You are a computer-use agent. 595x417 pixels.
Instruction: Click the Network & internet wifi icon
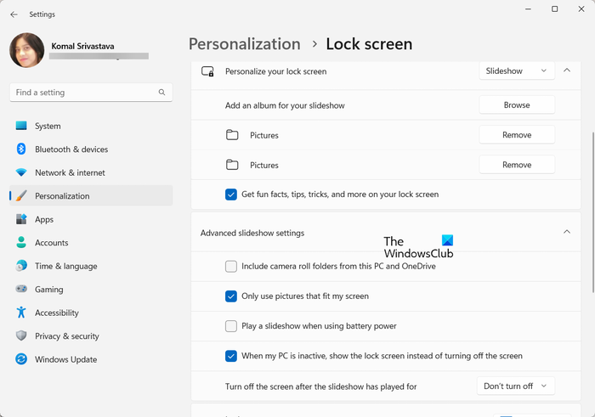(21, 172)
